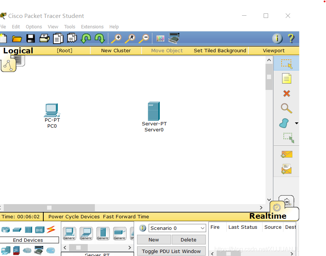Click the Source column header
The image size is (326, 256).
tap(273, 227)
